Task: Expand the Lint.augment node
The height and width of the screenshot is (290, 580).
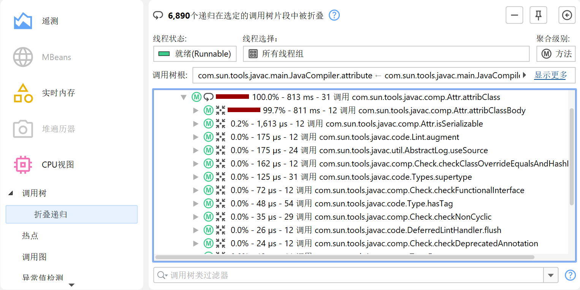Action: [x=196, y=137]
